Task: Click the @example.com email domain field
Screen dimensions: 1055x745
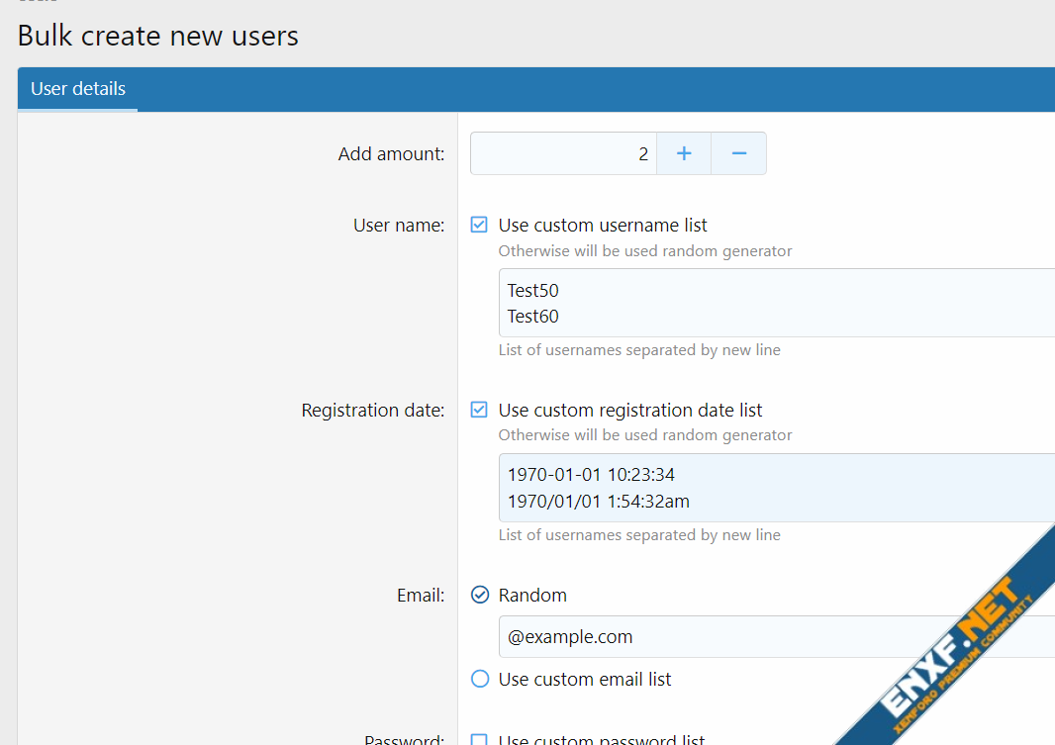Action: pos(772,636)
